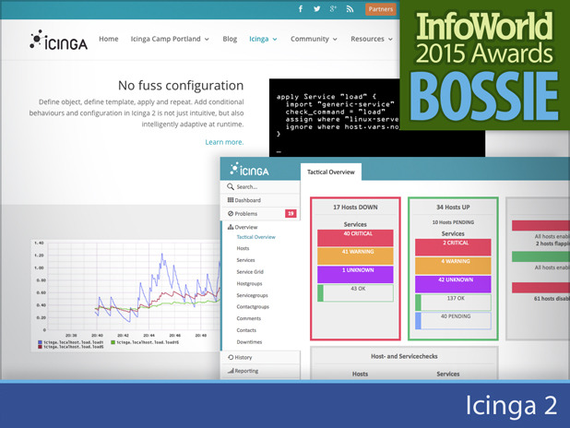Expand the Resources menu dropdown
Image resolution: width=570 pixels, height=428 pixels.
click(x=372, y=39)
